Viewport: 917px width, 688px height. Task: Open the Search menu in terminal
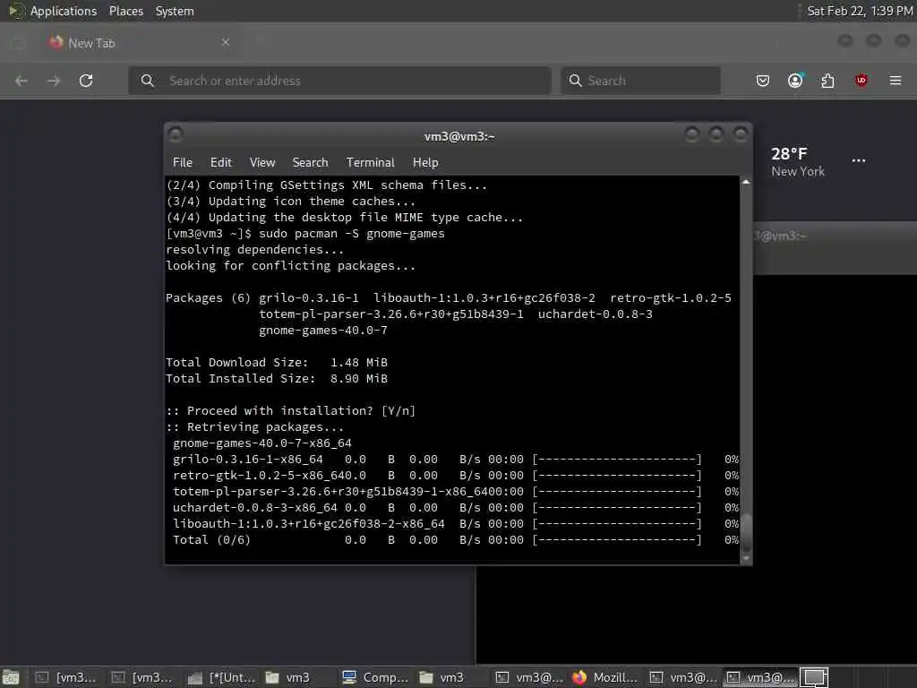(310, 163)
